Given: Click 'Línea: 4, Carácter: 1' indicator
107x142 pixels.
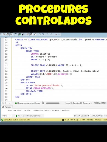Looking at the screenshot, I should coord(81,116).
